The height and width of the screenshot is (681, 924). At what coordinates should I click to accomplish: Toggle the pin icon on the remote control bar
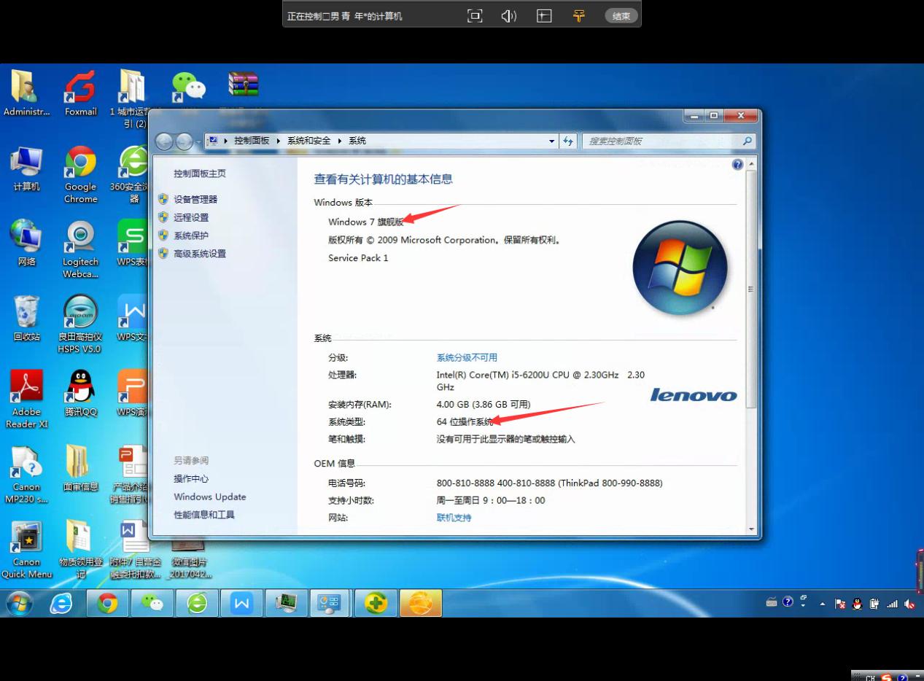click(579, 16)
